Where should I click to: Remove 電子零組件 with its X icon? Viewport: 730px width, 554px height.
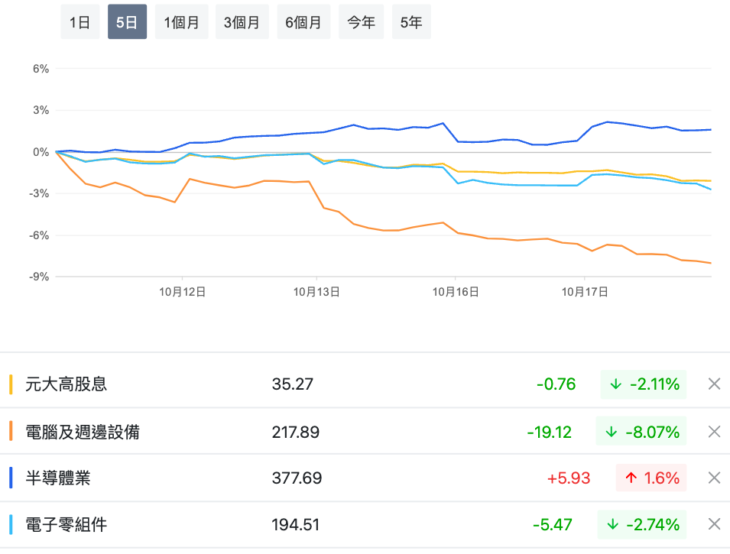[714, 524]
